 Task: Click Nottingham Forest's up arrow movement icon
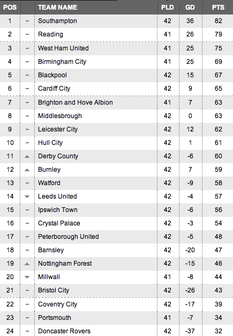coord(27,264)
